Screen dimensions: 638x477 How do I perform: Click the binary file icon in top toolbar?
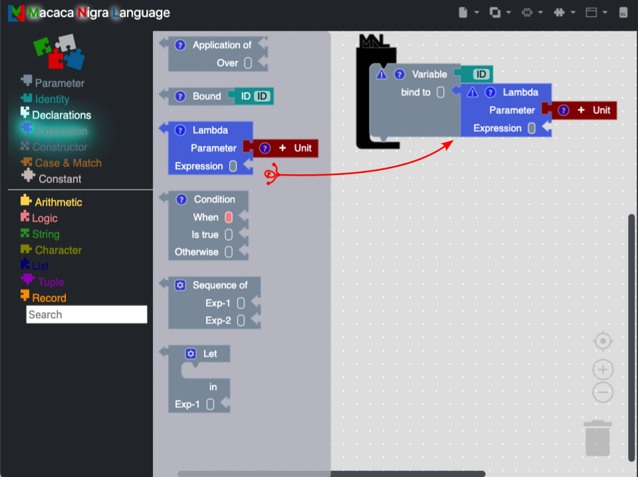(x=623, y=13)
